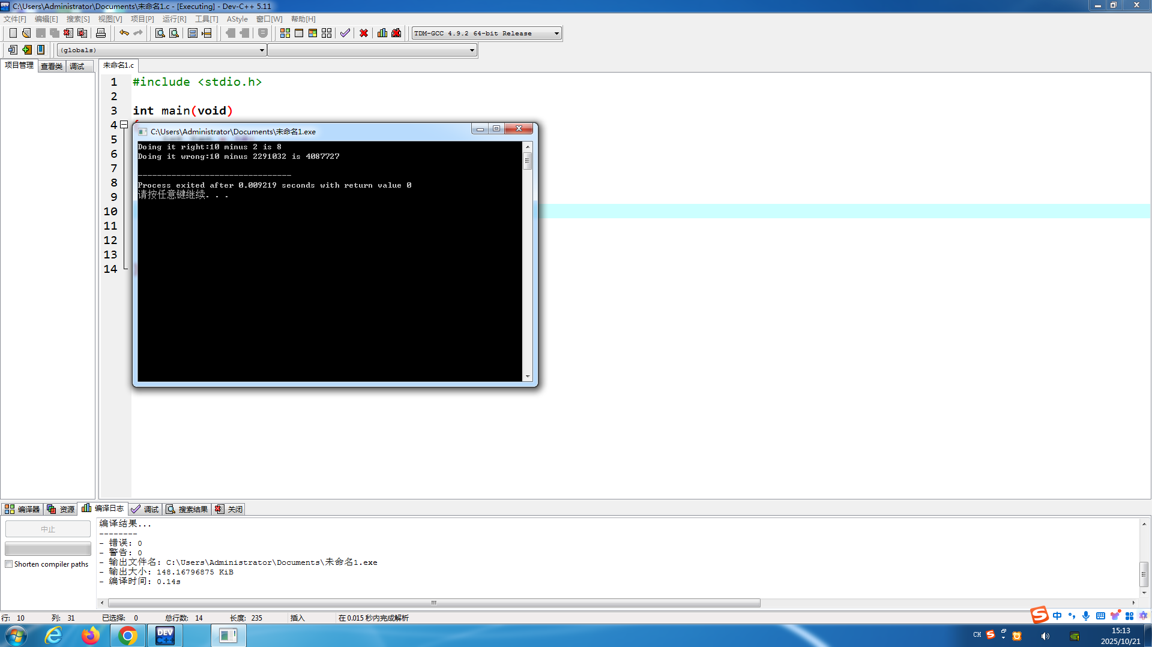Switch to the 调试 bottom tab
Image resolution: width=1152 pixels, height=647 pixels.
(145, 509)
